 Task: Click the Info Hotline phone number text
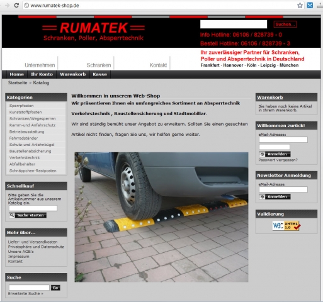click(241, 35)
